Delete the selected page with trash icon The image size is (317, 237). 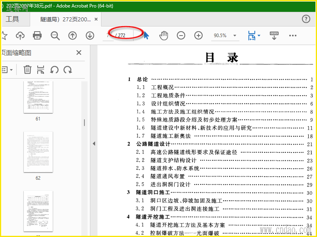(x=27, y=70)
